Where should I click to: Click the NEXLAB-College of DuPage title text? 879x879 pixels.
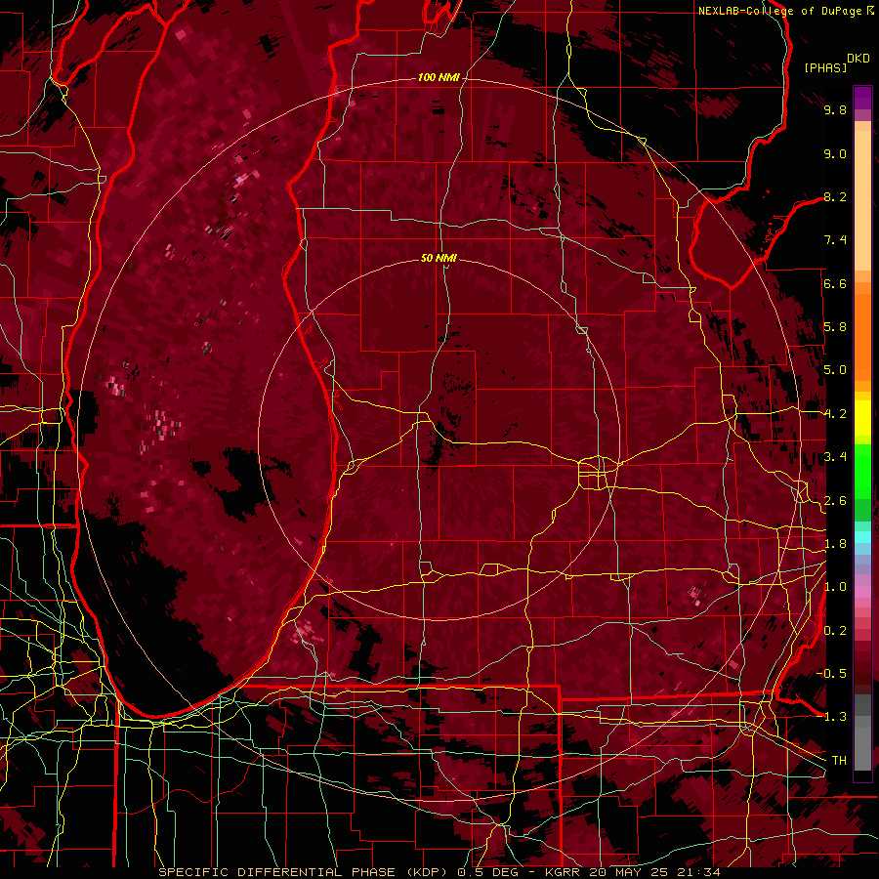(779, 11)
